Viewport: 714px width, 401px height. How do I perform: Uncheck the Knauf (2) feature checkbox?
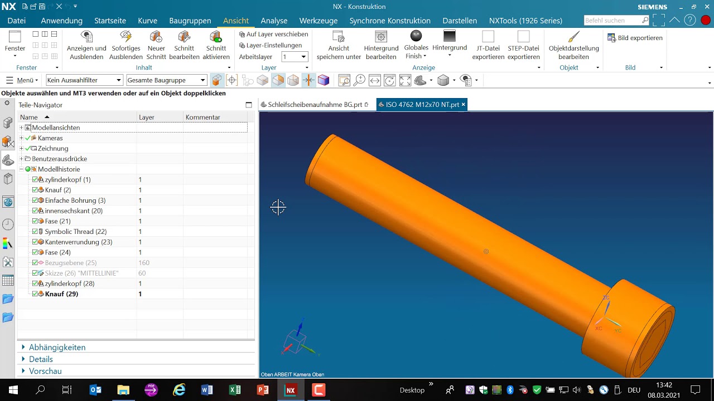[35, 190]
